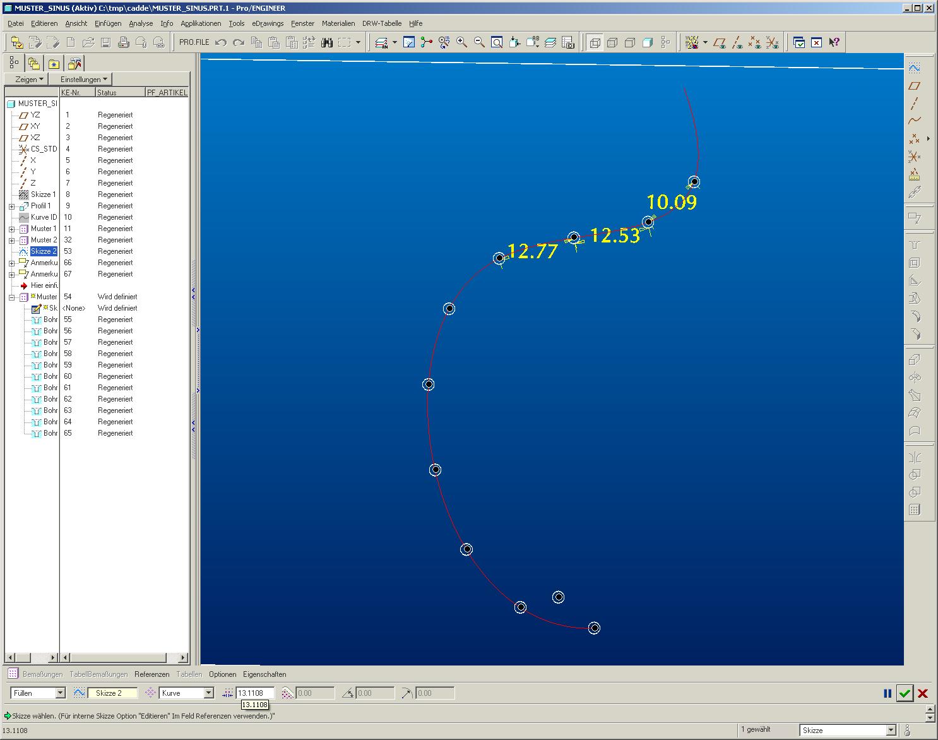Viewport: 938px width, 740px height.
Task: Open the Kurve dropdown
Action: (209, 693)
